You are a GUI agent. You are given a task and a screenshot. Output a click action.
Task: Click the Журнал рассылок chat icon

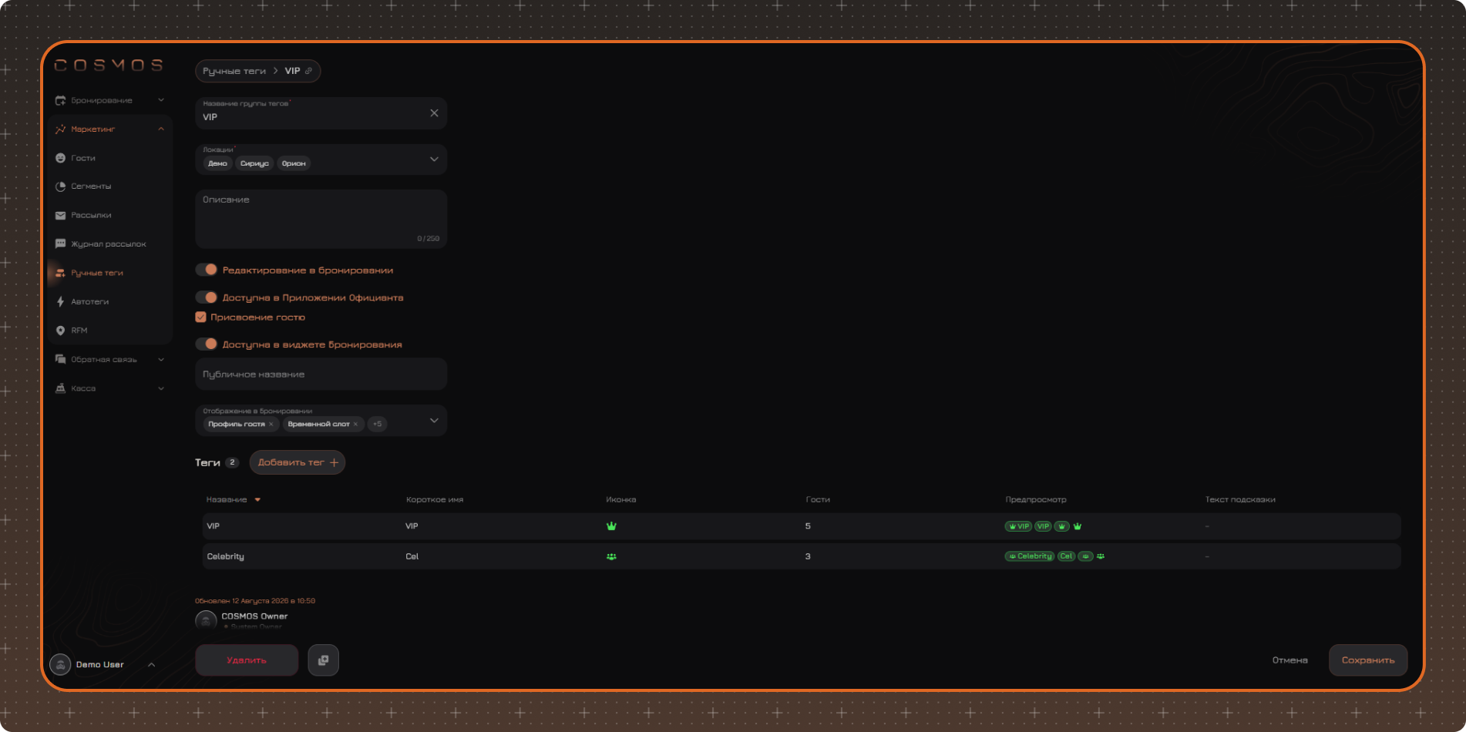tap(60, 244)
